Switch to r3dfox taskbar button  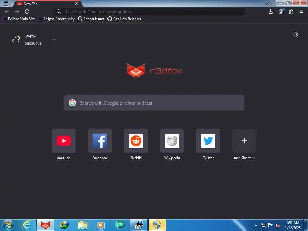(x=45, y=225)
